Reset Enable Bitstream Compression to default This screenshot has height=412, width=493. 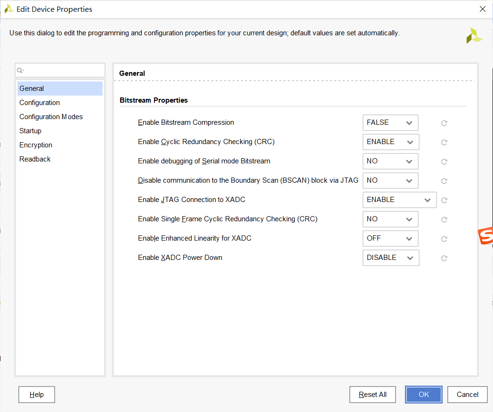click(444, 123)
